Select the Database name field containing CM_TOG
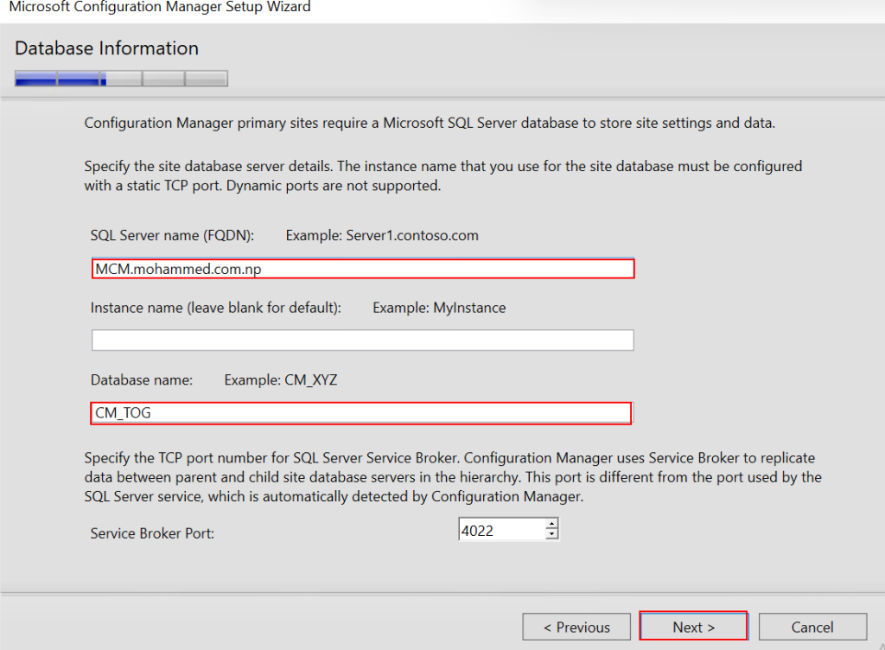Image resolution: width=885 pixels, height=650 pixels. coord(361,413)
